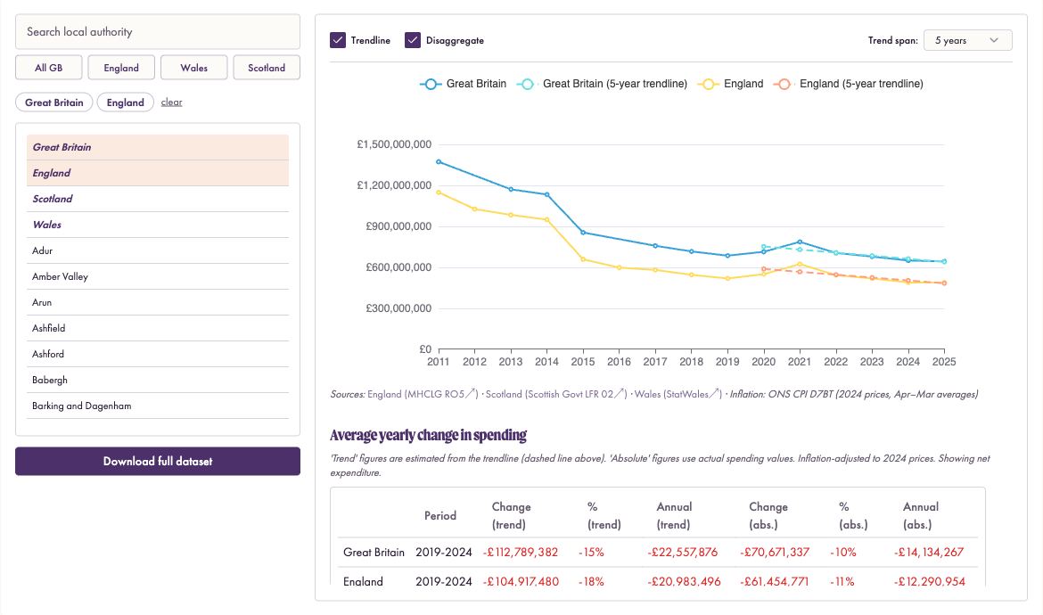Open the StatWales source link
Screen dimensions: 1043x615
click(x=678, y=394)
